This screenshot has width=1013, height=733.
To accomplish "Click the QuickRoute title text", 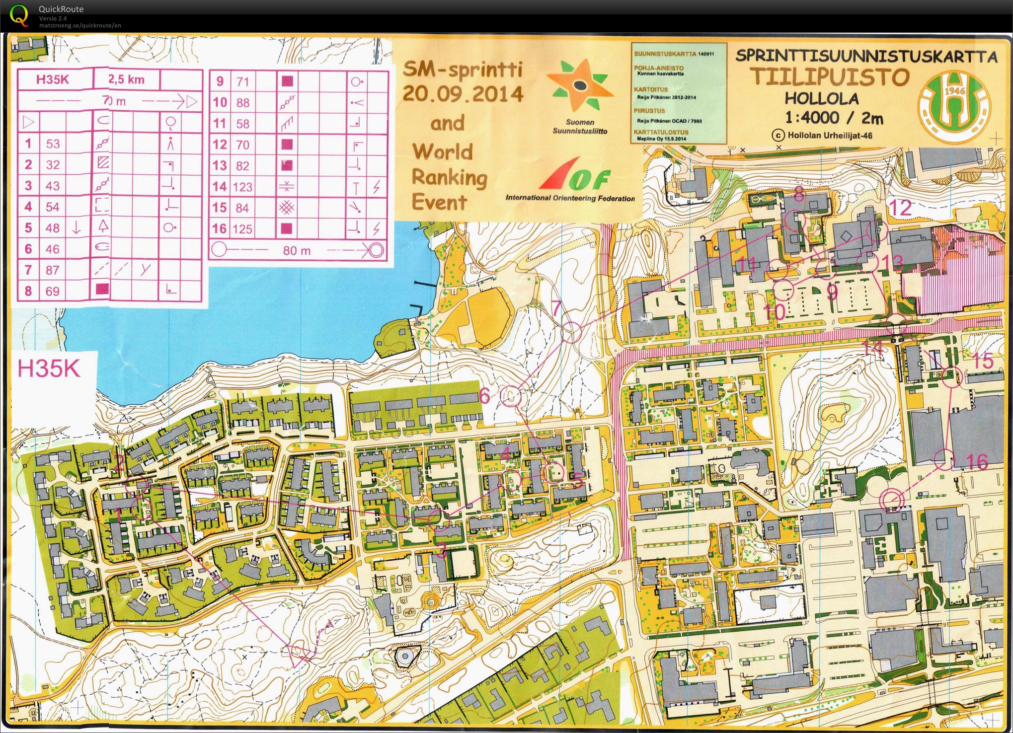I will click(x=61, y=9).
